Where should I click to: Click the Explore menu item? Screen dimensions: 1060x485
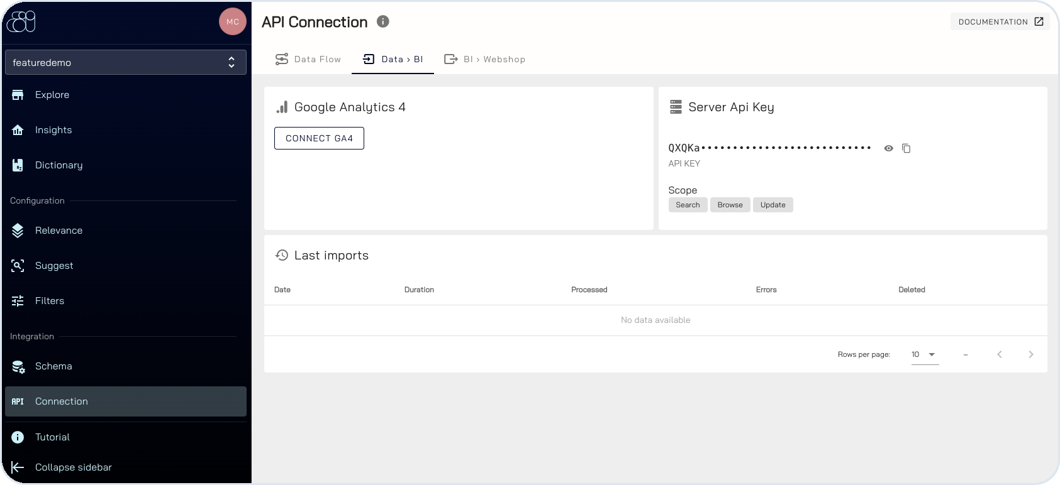pos(126,95)
